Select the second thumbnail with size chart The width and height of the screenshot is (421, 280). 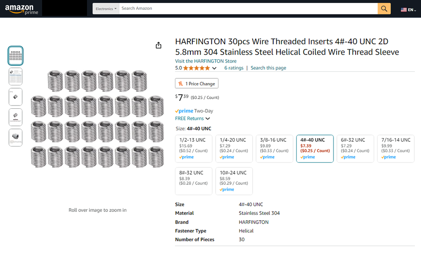pyautogui.click(x=15, y=77)
